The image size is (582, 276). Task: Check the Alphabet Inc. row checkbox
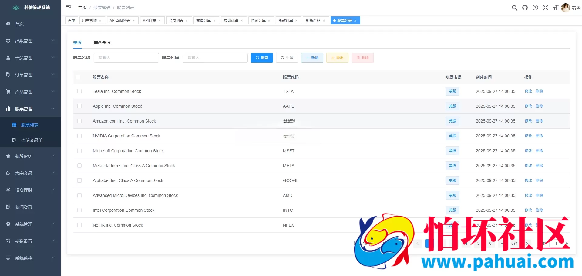pos(79,180)
